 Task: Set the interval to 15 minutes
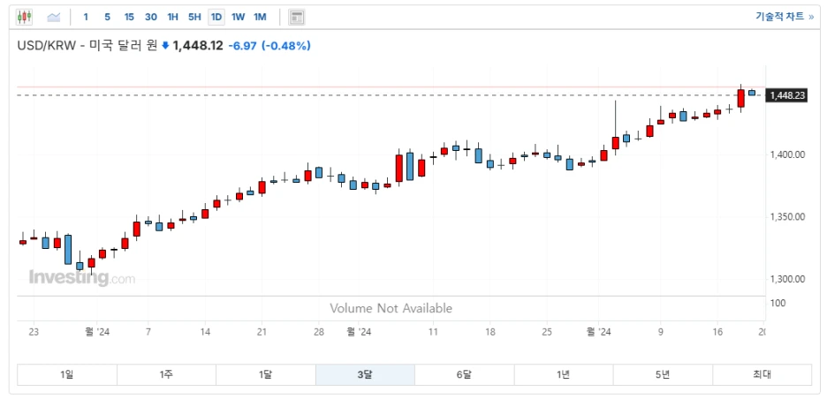point(129,17)
